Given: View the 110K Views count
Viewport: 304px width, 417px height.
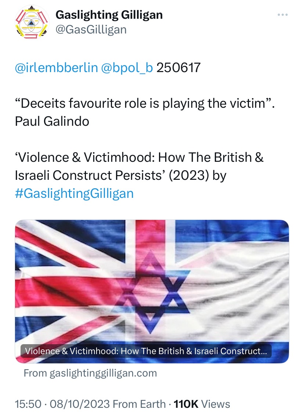Looking at the screenshot, I should point(202,404).
